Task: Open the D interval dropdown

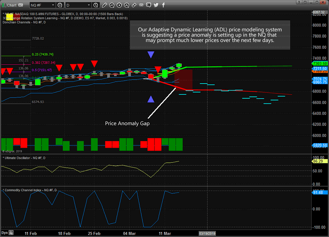Action: (x=78, y=5)
